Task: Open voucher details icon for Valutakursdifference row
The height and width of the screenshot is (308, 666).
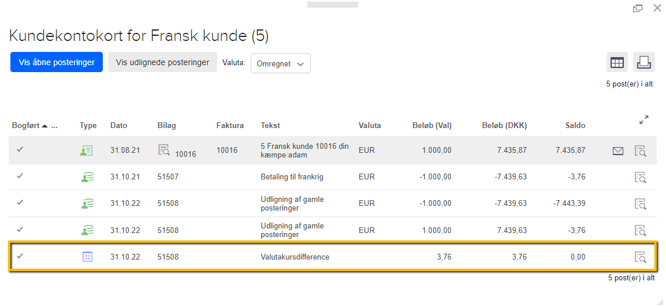Action: click(x=639, y=257)
